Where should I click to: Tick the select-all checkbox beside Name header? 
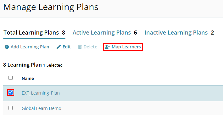tap(10, 78)
